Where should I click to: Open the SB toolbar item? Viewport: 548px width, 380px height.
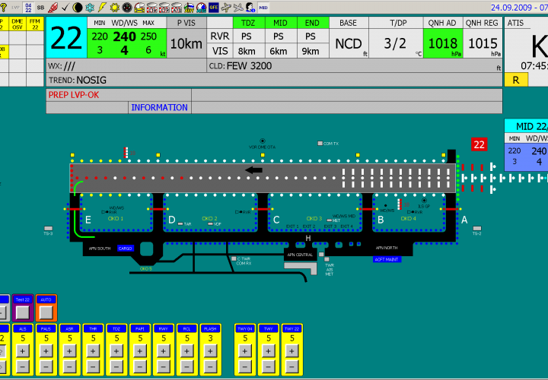point(40,7)
